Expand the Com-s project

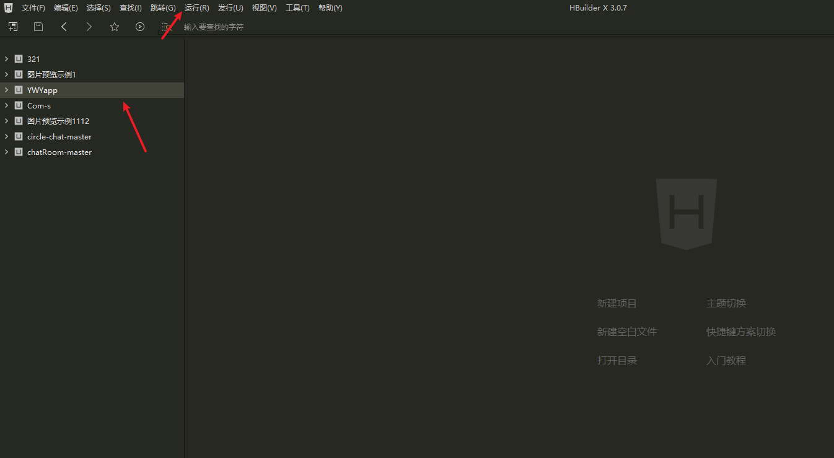point(6,105)
